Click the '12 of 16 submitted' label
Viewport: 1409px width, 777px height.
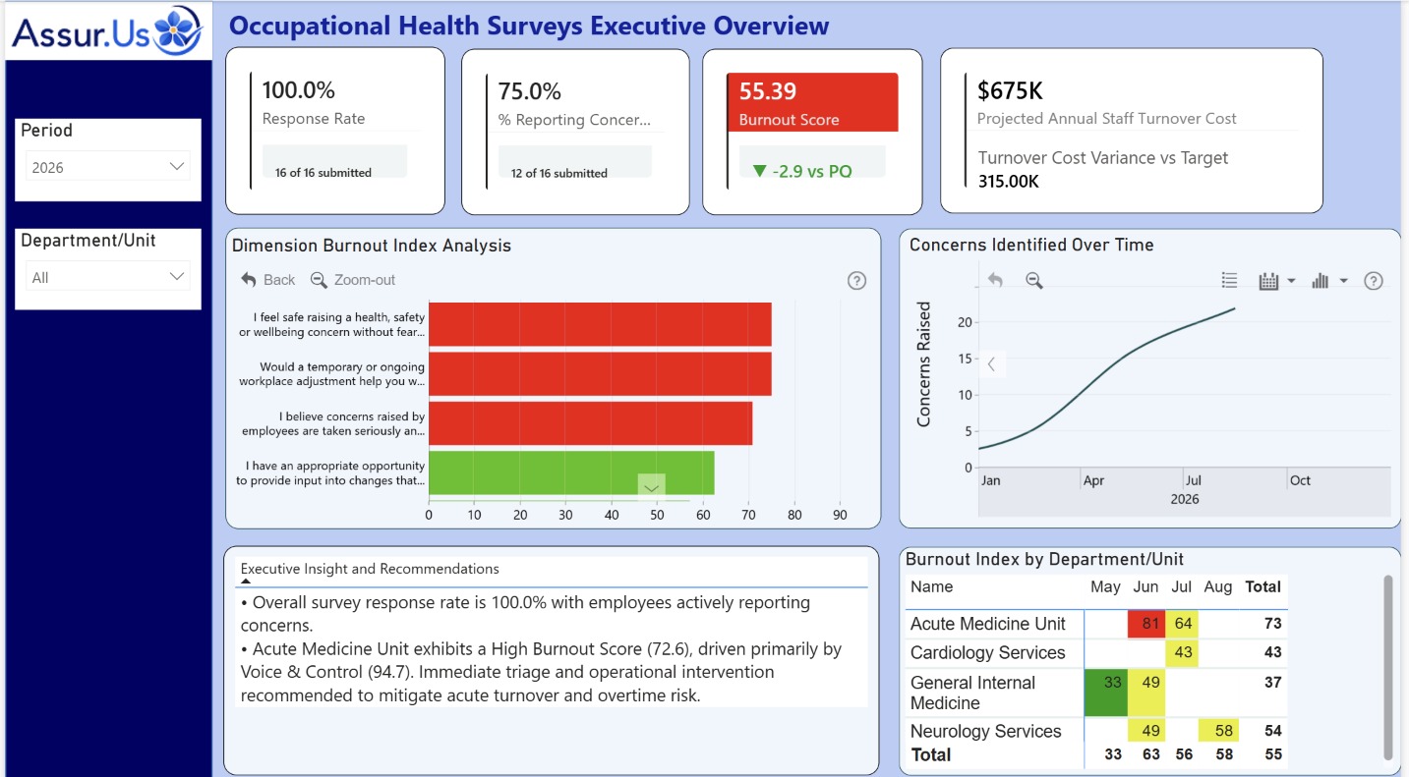click(559, 174)
